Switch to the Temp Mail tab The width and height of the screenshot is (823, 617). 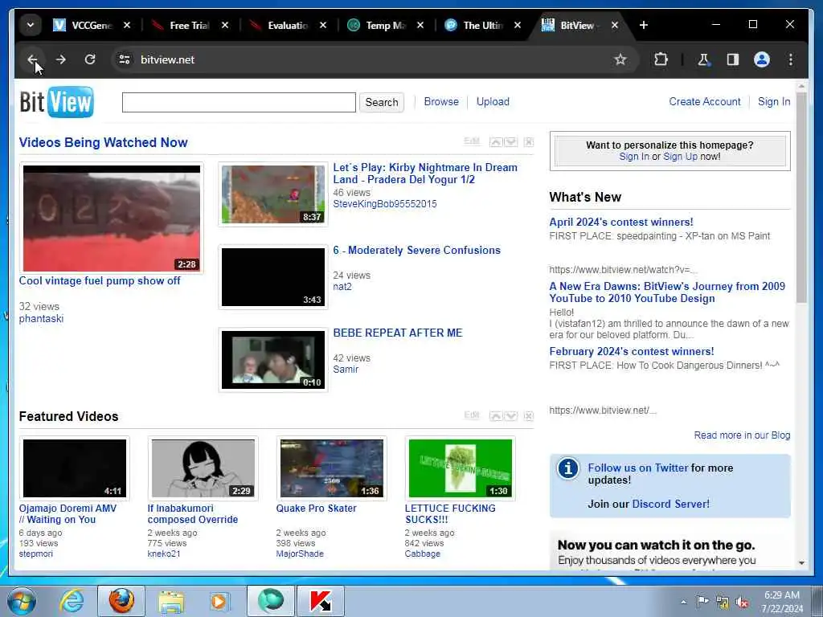[377, 25]
